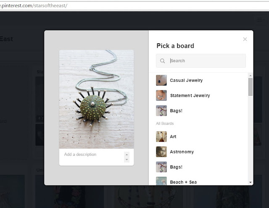Pick the Astronomy board label
Image resolution: width=269 pixels, height=208 pixels.
coord(182,152)
